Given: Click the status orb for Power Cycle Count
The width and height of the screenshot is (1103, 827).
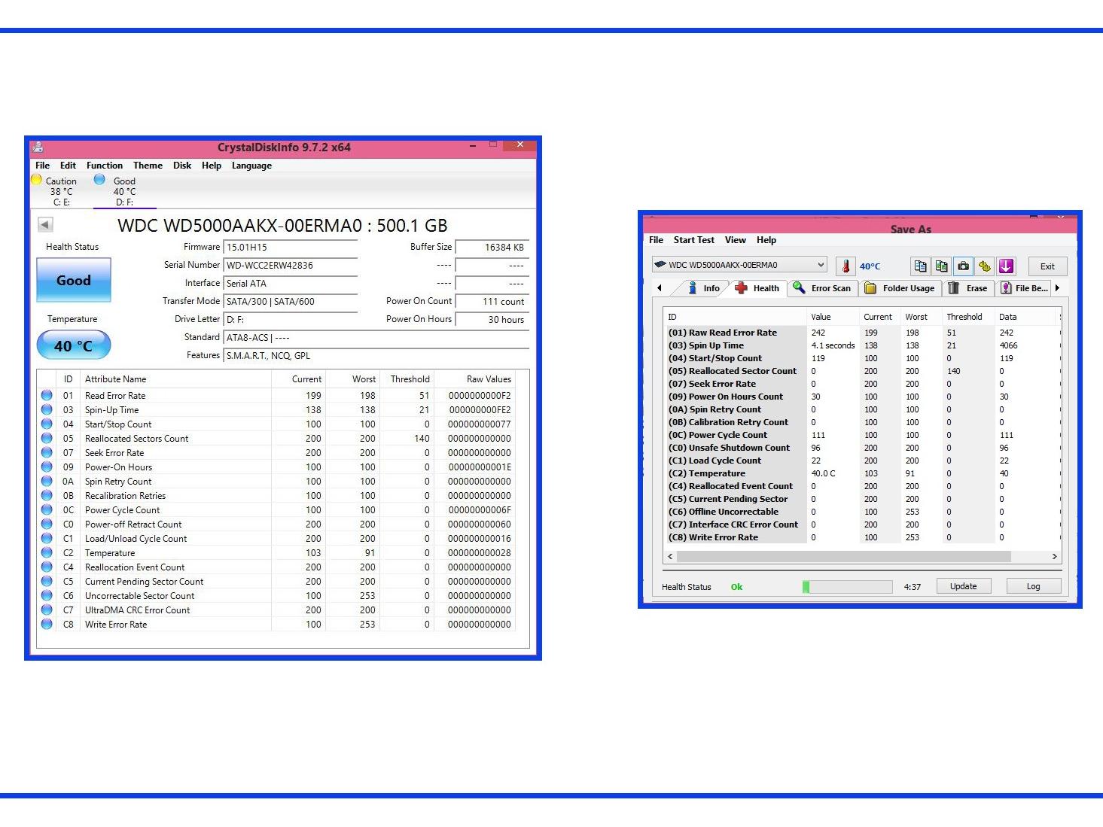Looking at the screenshot, I should coord(47,509).
